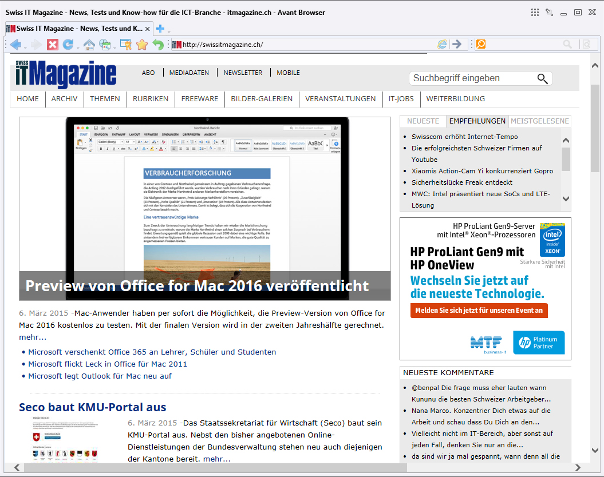This screenshot has width=604, height=477.
Task: Click the magnifier search button in the browser search box
Action: click(x=567, y=44)
